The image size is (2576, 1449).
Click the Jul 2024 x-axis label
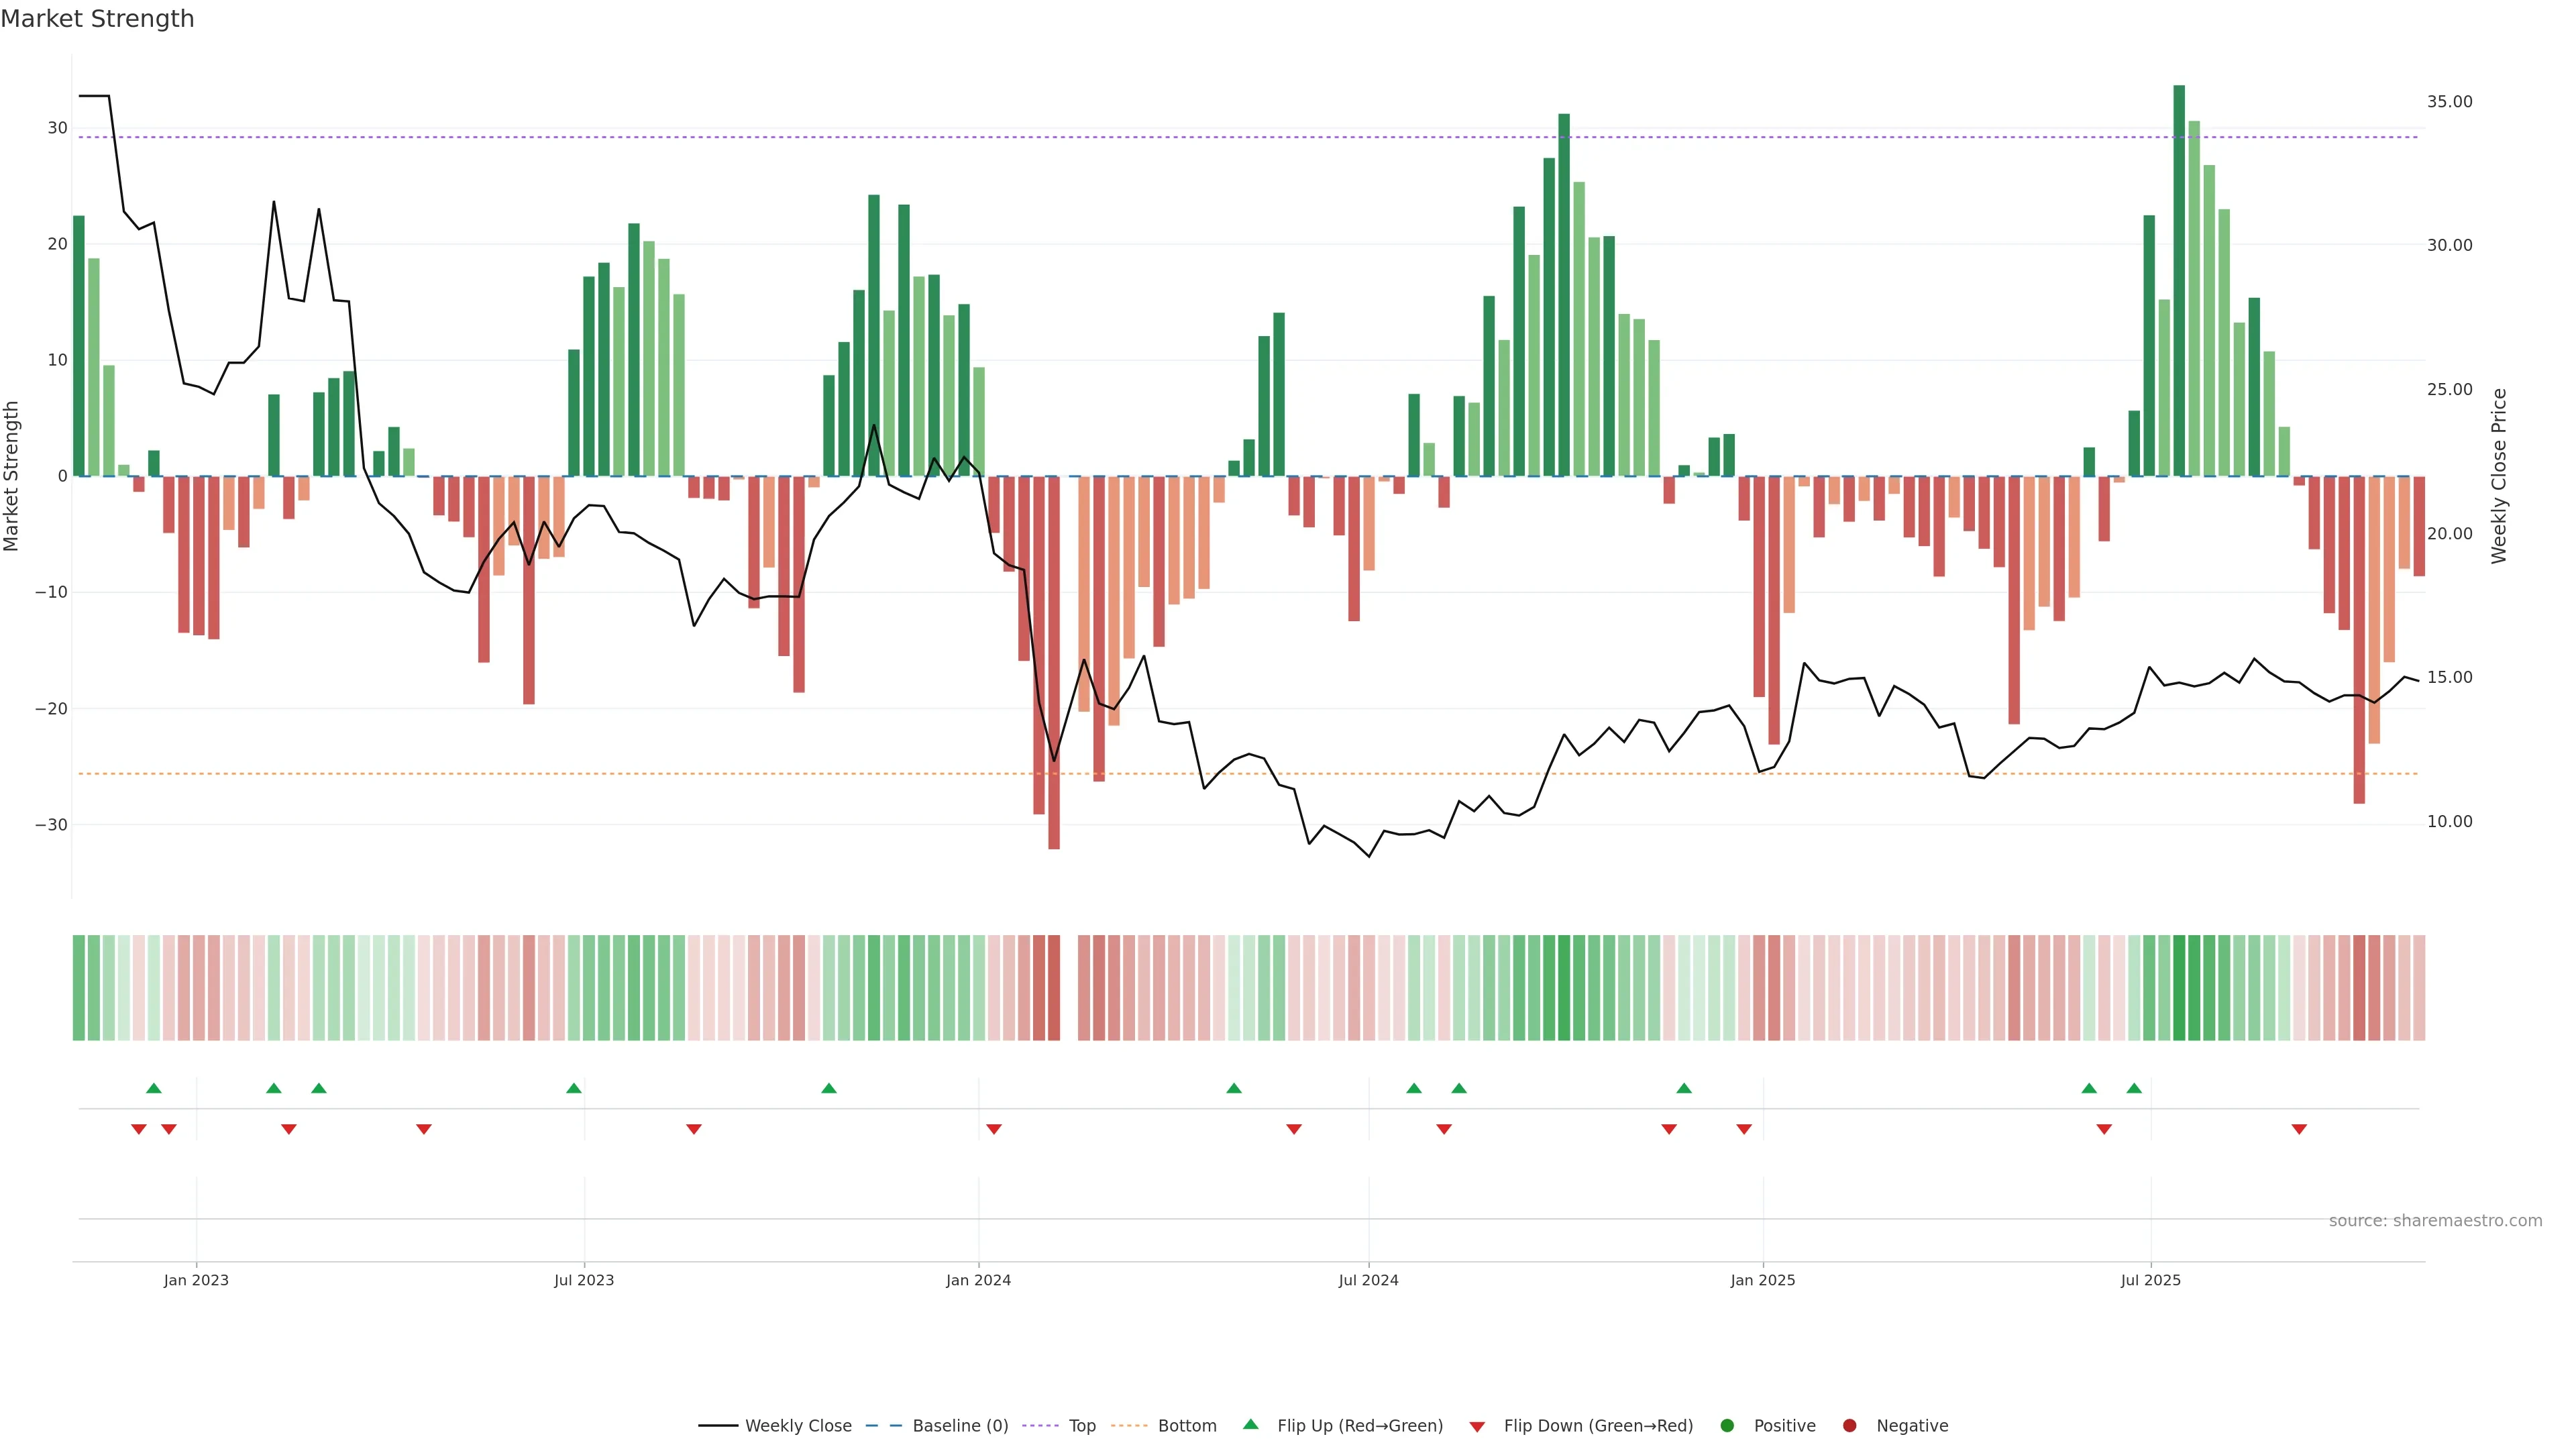pos(1368,1280)
